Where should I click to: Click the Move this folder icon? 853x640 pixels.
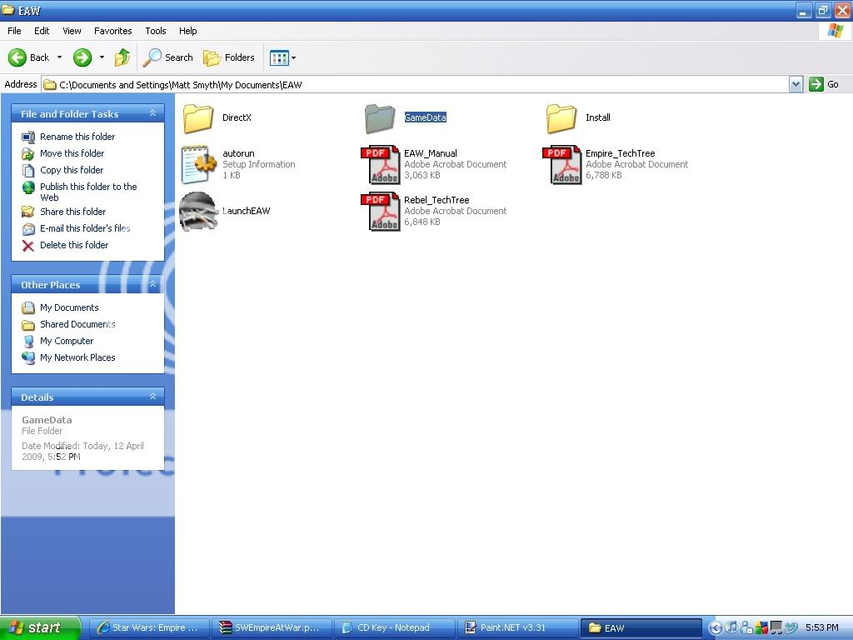click(x=28, y=154)
